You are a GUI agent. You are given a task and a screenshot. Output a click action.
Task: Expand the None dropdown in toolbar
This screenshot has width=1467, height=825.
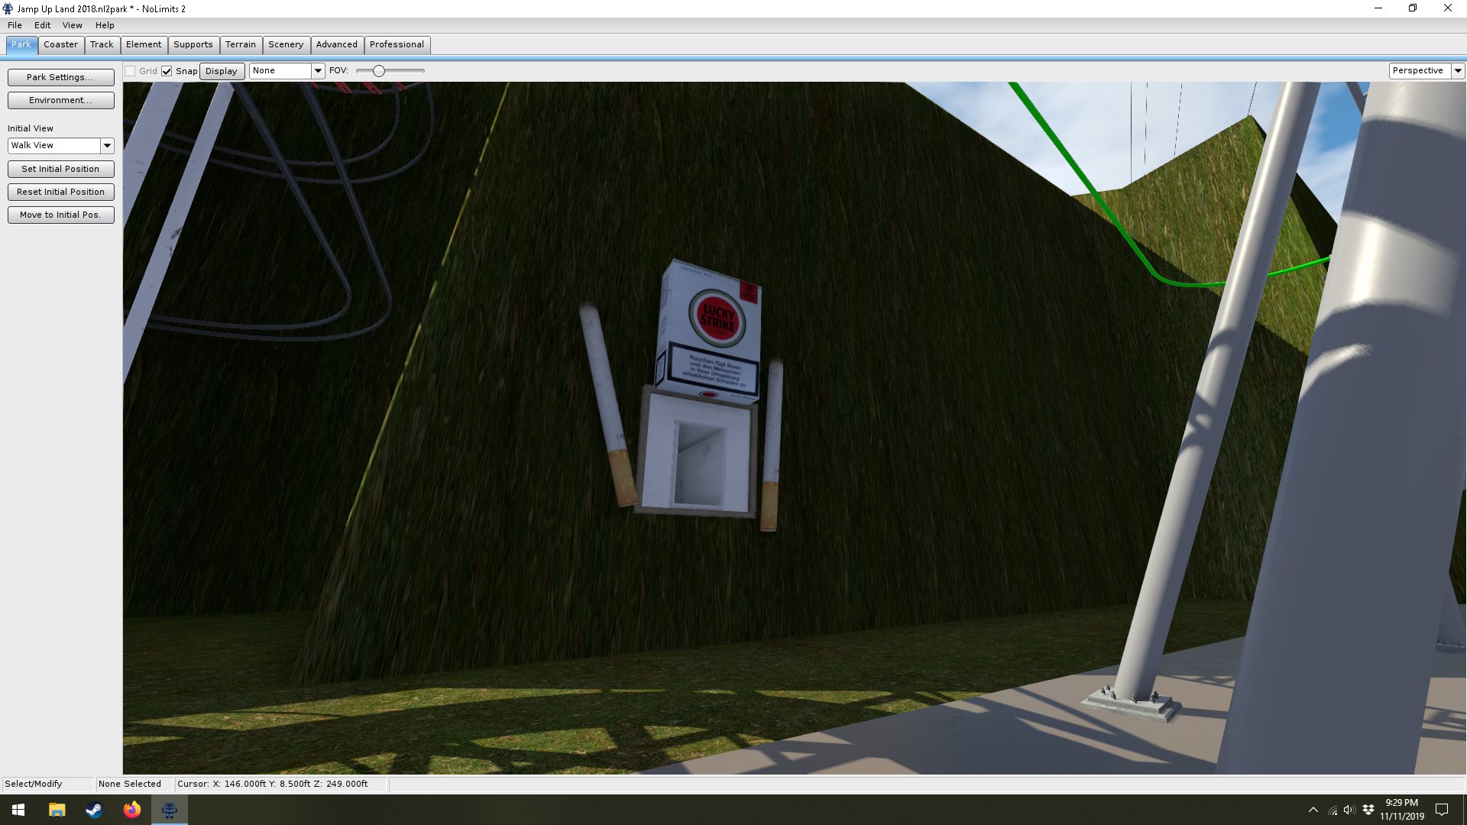tap(318, 71)
